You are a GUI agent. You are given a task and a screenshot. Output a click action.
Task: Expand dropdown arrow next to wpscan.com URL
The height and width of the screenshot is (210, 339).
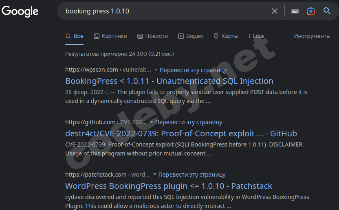tap(156, 70)
